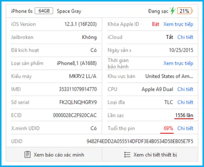Image resolution: width=204 pixels, height=167 pixels.
Task: Click the Đang sạc charging status text
Action: pyautogui.click(x=158, y=12)
